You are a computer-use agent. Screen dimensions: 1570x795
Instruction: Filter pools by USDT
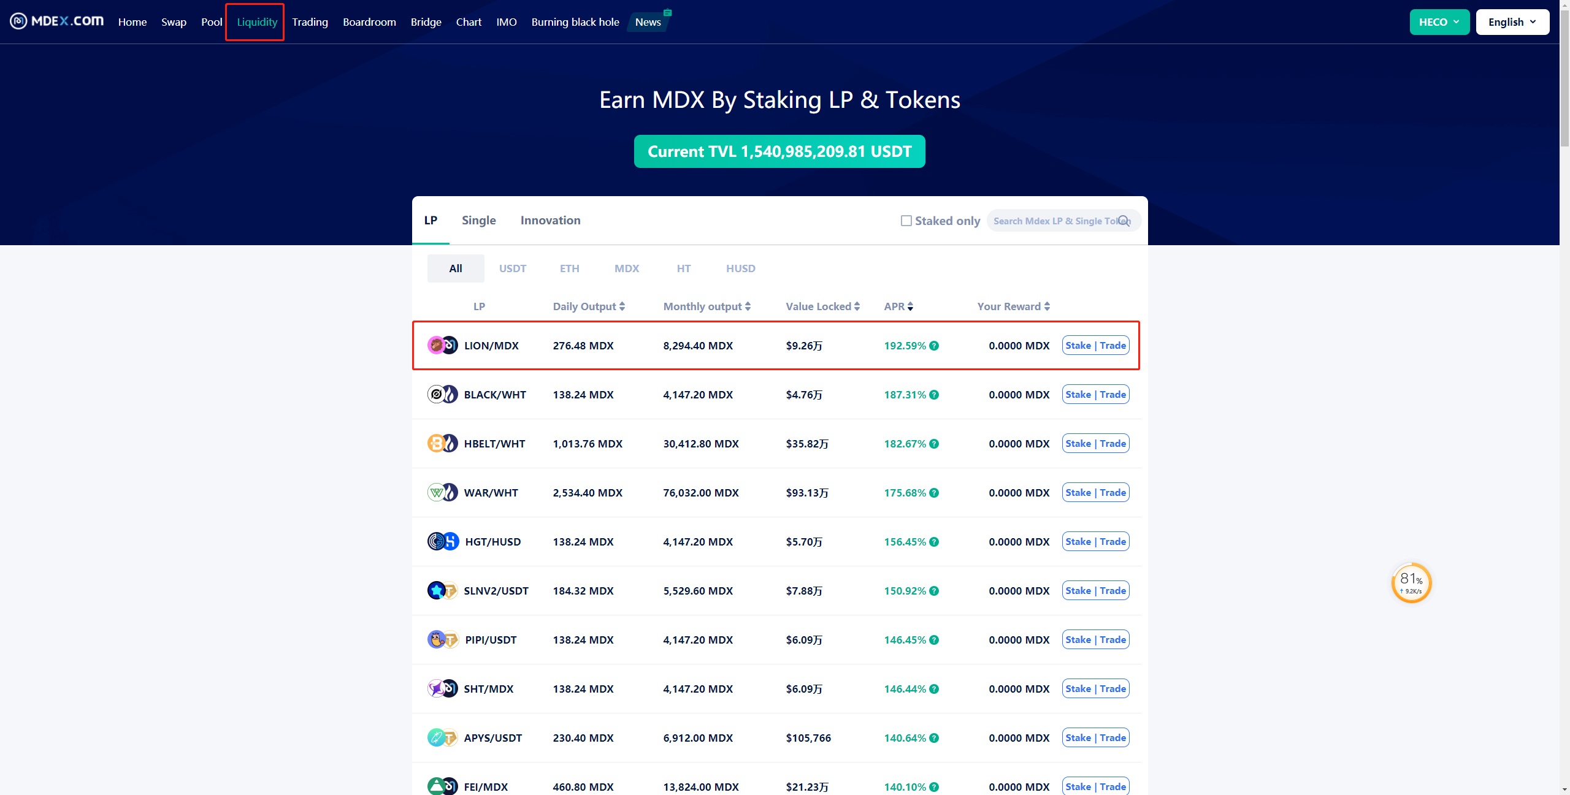[x=513, y=268]
